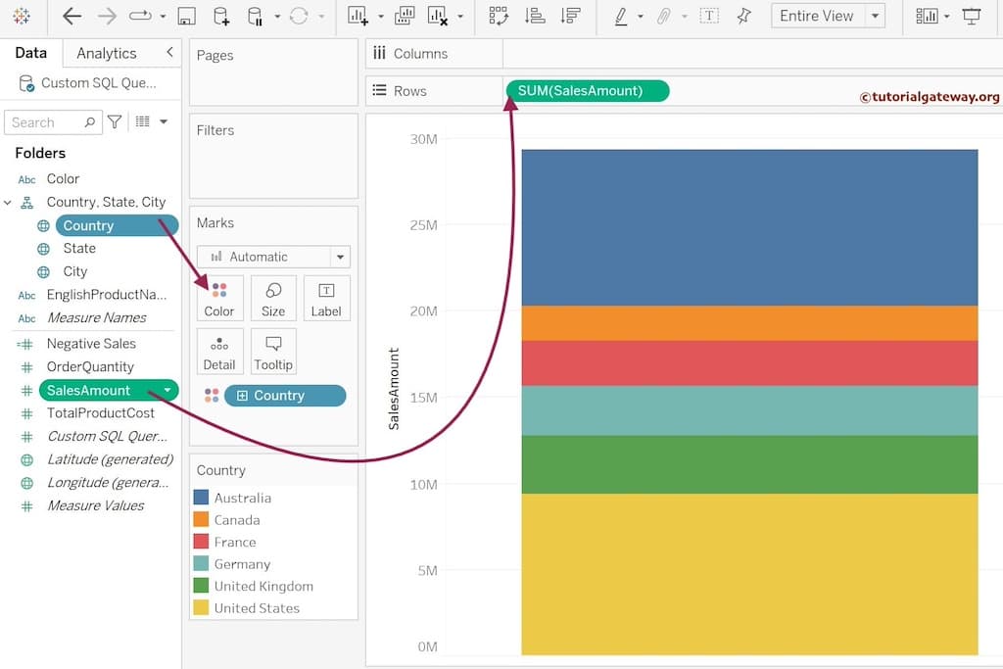1003x669 pixels.
Task: Sort bars ascending using toolbar icon
Action: (x=534, y=16)
